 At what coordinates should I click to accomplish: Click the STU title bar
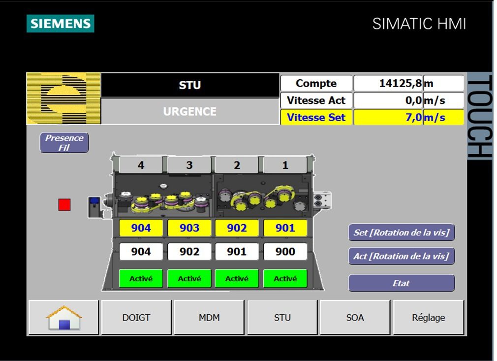190,85
